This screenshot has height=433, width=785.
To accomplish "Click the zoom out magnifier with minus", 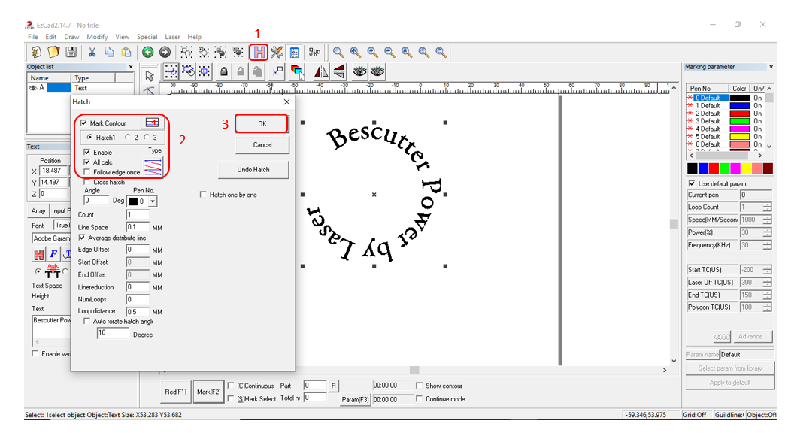I will click(389, 52).
